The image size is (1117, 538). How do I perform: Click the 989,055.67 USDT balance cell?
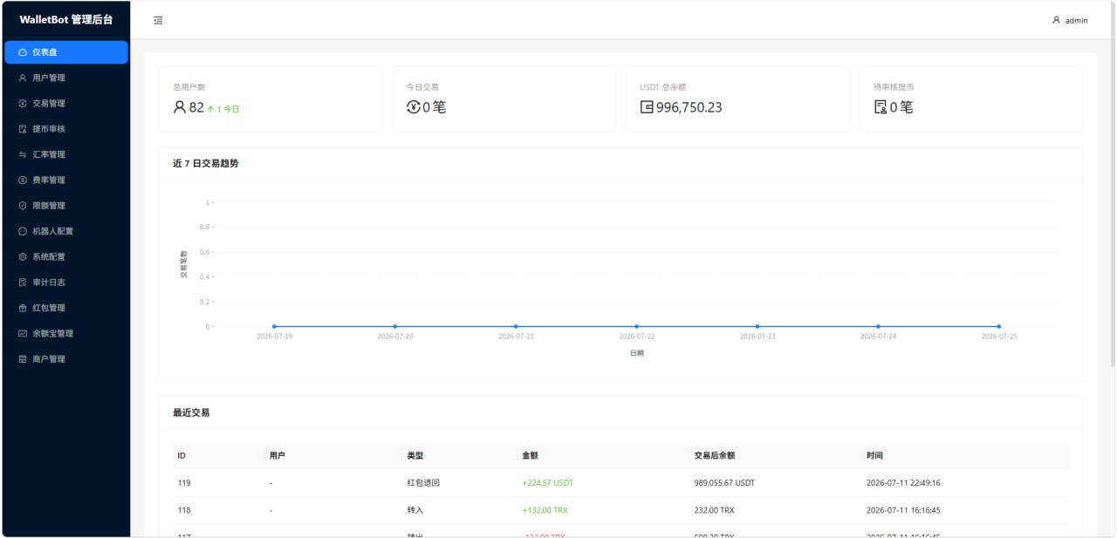(x=724, y=483)
